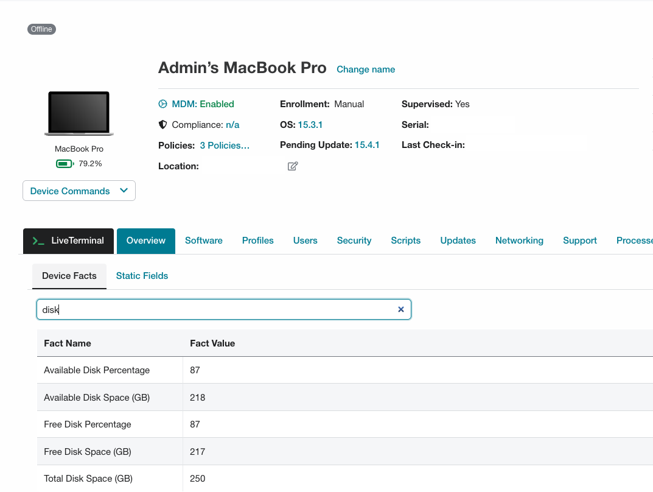Viewport: 653px width, 492px height.
Task: Click the Fact Value column header
Action: (212, 343)
